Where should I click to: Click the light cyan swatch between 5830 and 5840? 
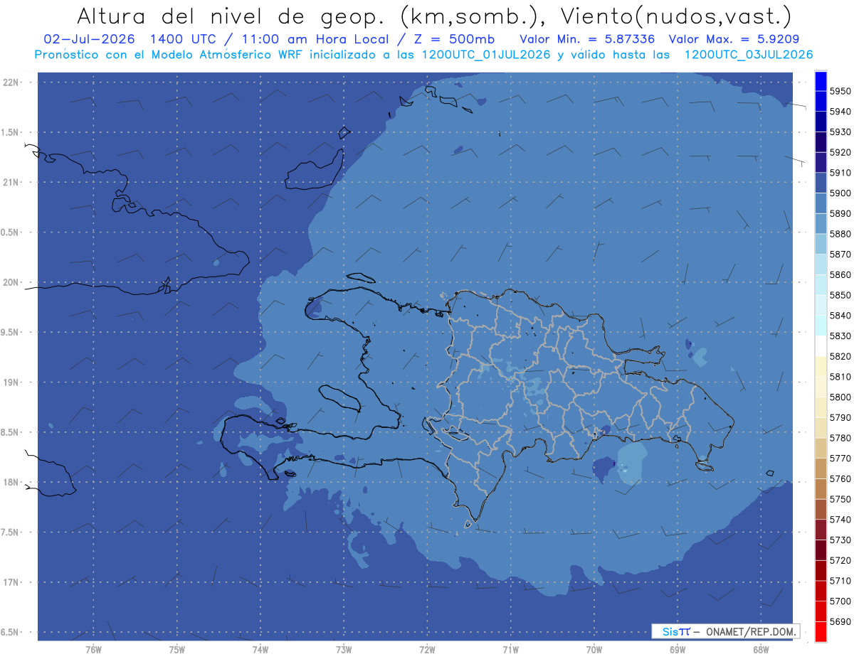coord(820,326)
